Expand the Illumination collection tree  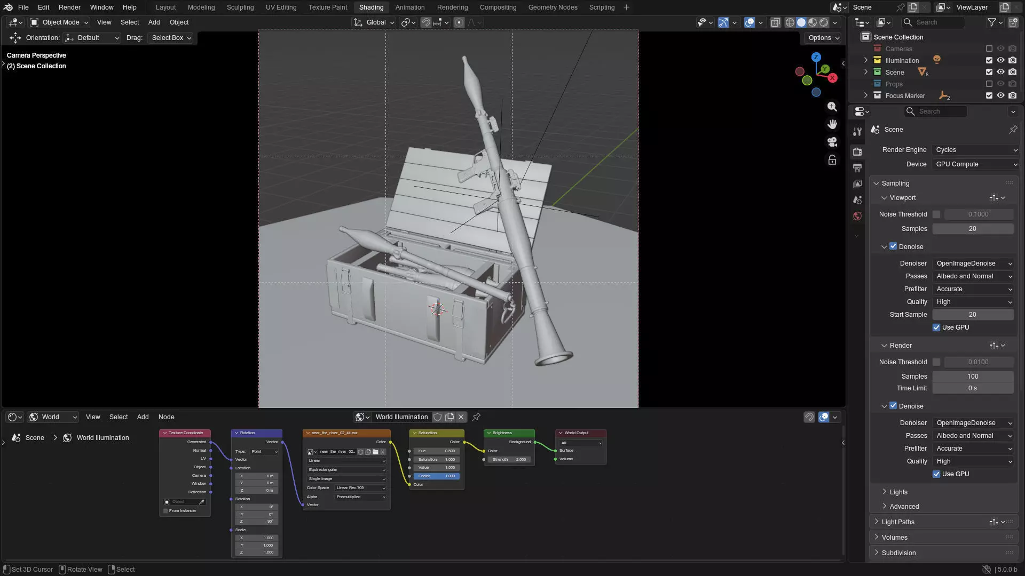(866, 60)
